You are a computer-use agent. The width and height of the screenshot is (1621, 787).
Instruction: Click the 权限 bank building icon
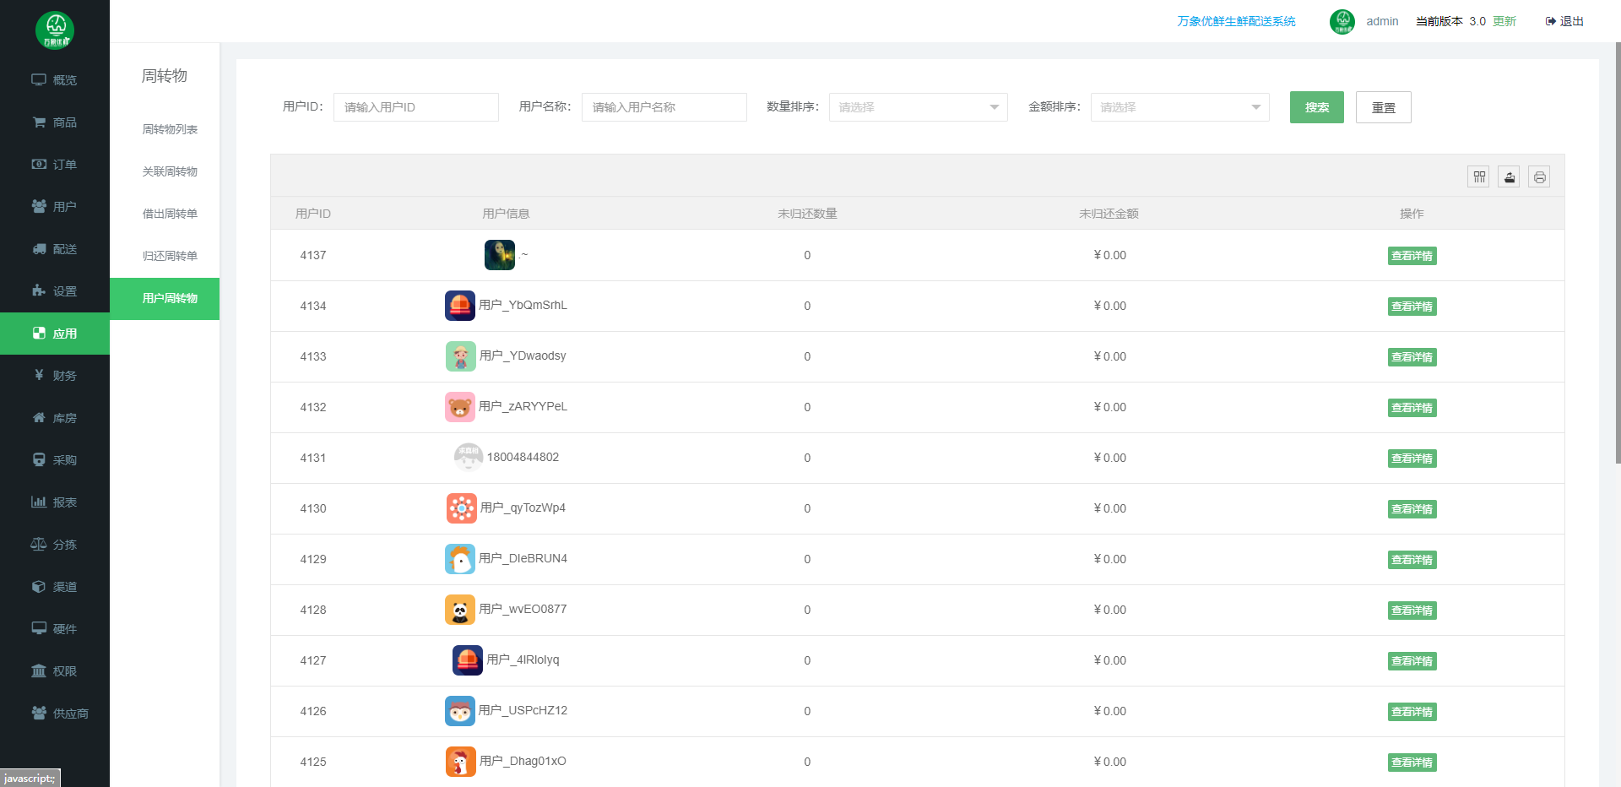coord(39,670)
